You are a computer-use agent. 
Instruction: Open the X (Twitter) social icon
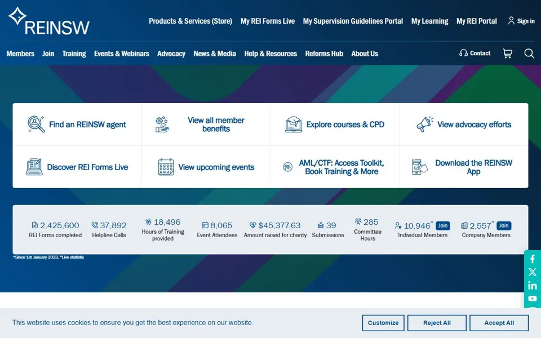[533, 272]
